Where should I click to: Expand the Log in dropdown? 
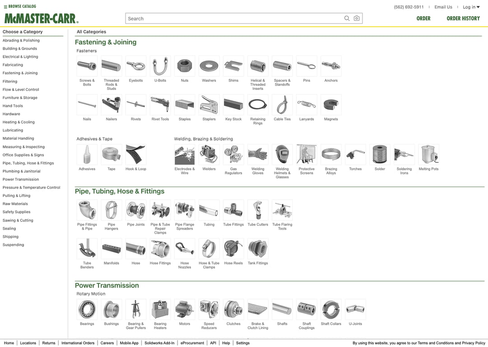pyautogui.click(x=471, y=7)
